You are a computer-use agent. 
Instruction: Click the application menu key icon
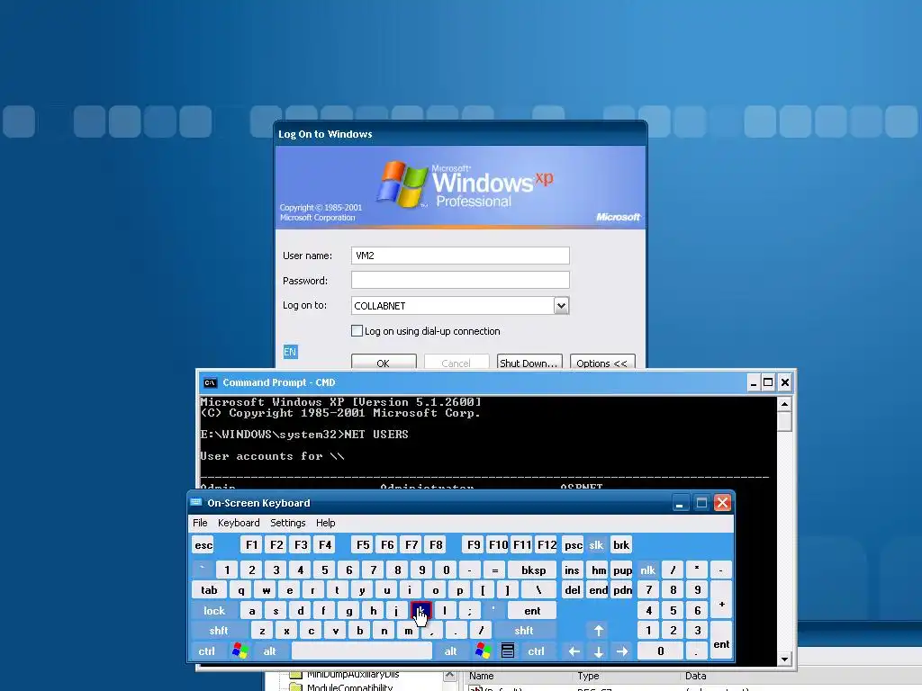508,651
